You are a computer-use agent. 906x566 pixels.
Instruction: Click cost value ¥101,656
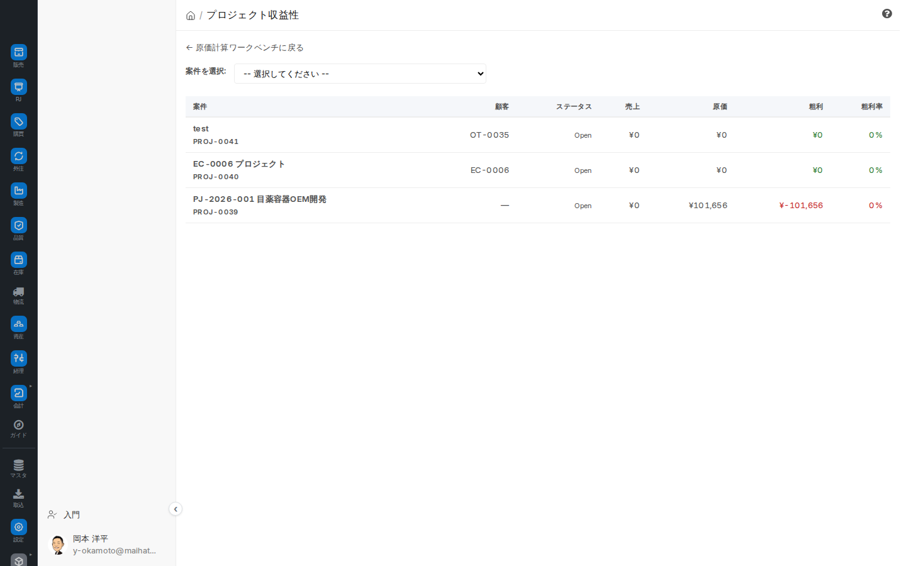click(708, 206)
